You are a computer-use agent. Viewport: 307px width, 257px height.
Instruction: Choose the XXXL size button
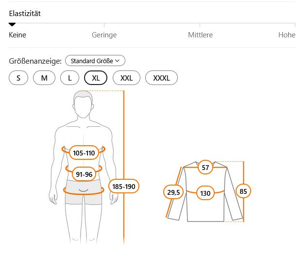pos(162,78)
